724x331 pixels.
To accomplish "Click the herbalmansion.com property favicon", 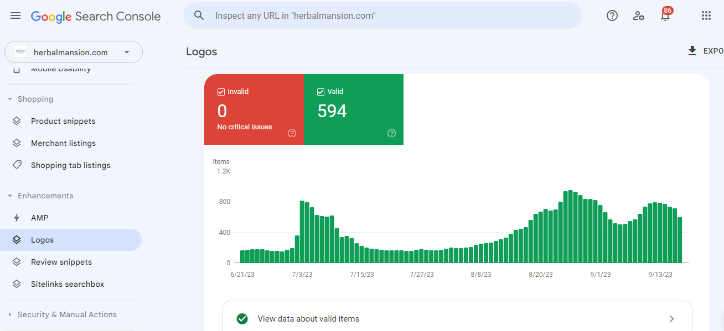I will pyautogui.click(x=20, y=52).
